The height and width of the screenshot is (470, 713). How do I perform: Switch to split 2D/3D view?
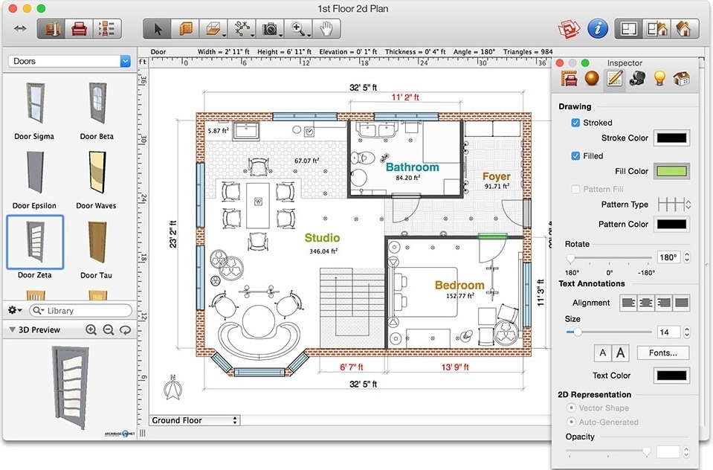pyautogui.click(x=656, y=29)
